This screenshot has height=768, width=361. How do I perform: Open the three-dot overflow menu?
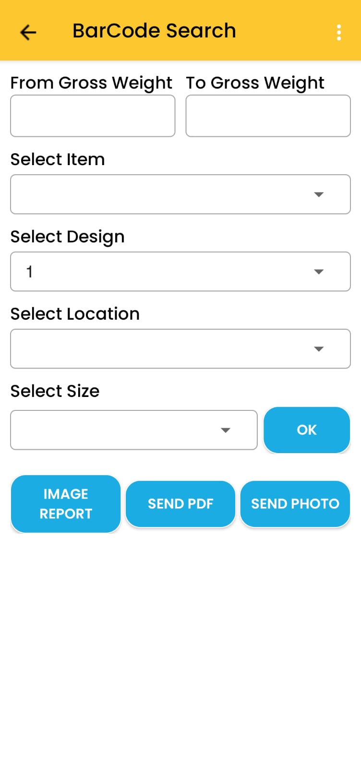(x=339, y=32)
